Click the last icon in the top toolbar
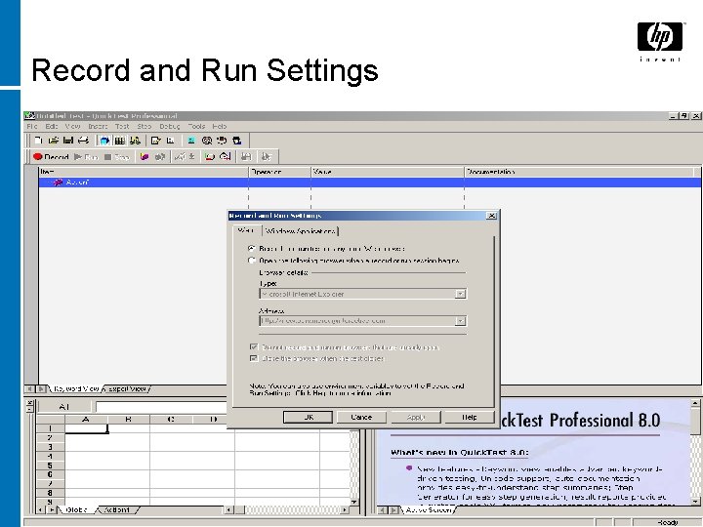 click(236, 141)
